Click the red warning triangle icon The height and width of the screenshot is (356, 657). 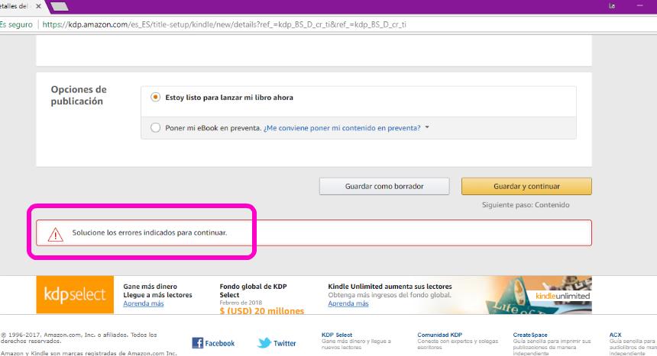(56, 233)
